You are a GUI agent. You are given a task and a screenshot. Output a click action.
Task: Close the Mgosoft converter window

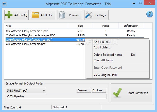click(x=149, y=3)
